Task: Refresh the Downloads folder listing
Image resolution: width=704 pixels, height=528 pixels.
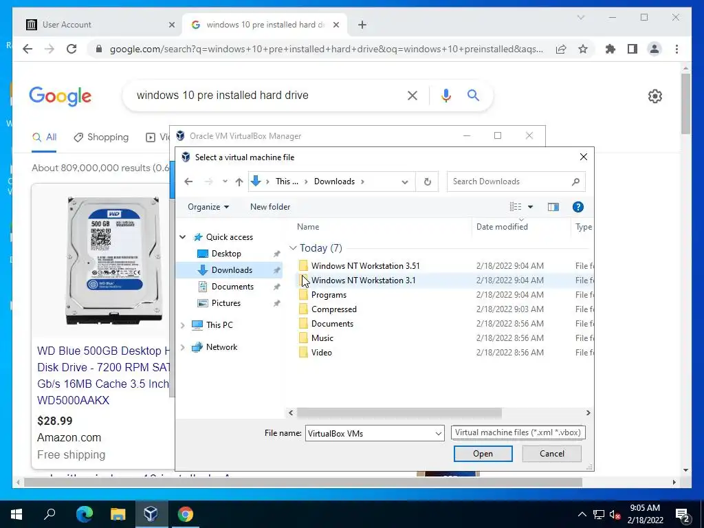Action: coord(428,181)
